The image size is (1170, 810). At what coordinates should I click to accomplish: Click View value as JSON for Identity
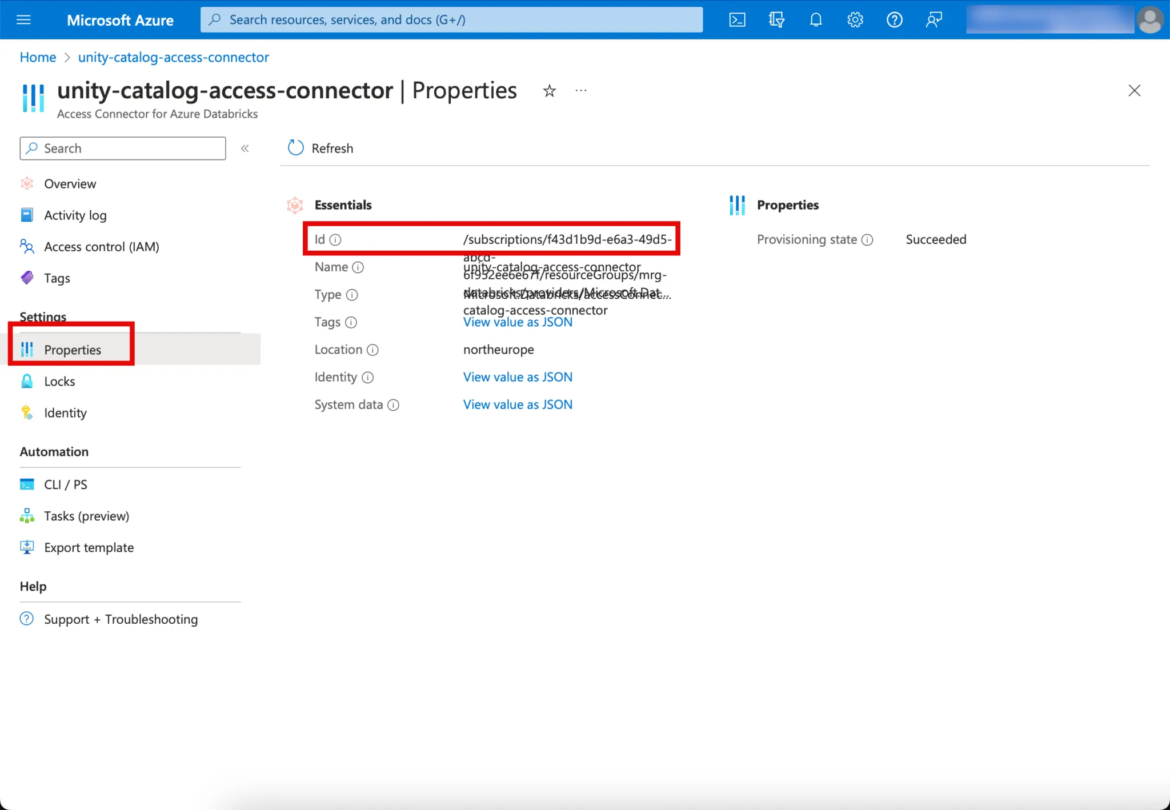517,377
